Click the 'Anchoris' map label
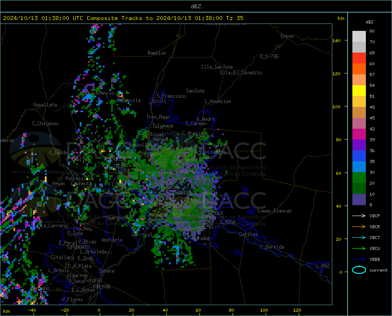Image resolution: width=392 pixels, height=316 pixels. pos(112,240)
